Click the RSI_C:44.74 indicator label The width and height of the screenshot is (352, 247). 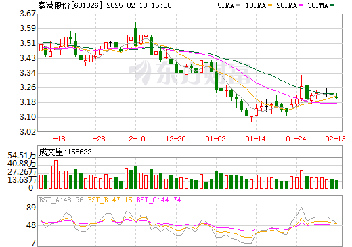159,200
